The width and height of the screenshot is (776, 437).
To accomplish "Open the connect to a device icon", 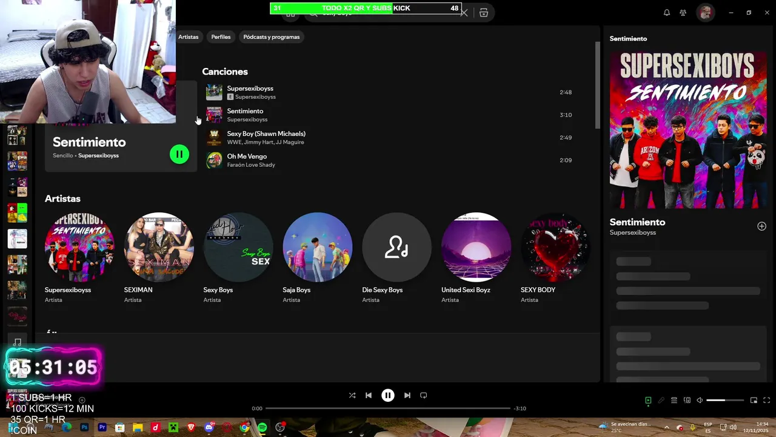I will (687, 401).
